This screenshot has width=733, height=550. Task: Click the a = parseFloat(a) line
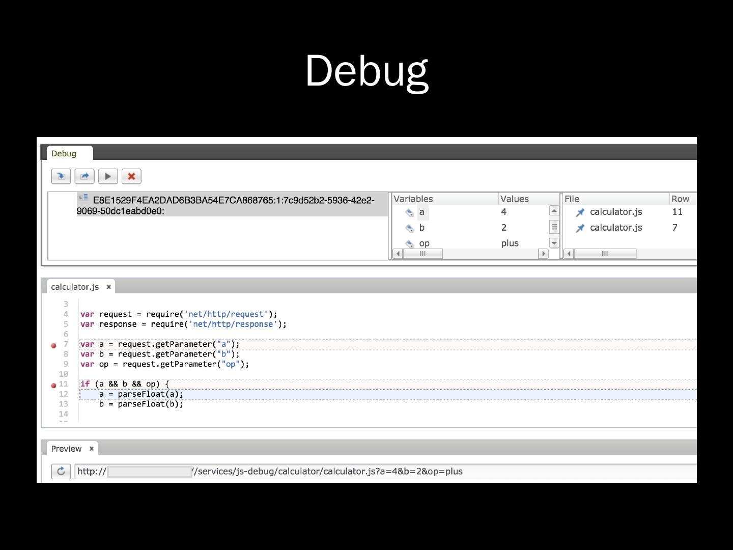coord(141,394)
